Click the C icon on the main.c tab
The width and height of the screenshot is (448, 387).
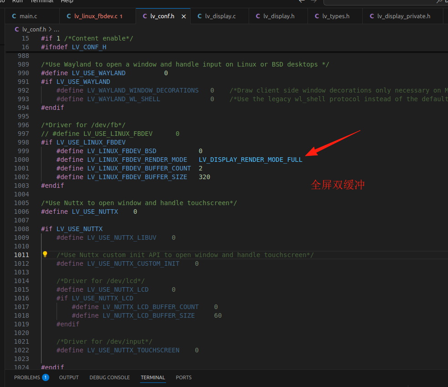tap(13, 15)
